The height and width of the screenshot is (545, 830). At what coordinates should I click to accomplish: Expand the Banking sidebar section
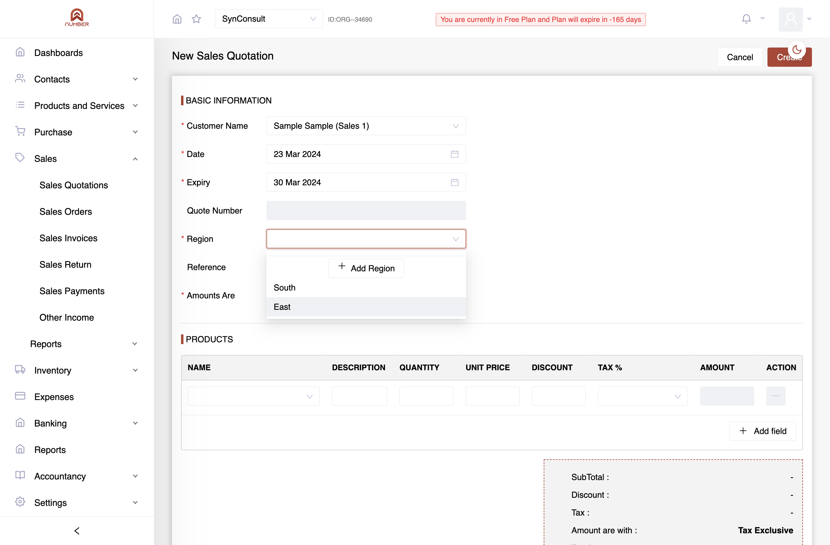coord(77,423)
